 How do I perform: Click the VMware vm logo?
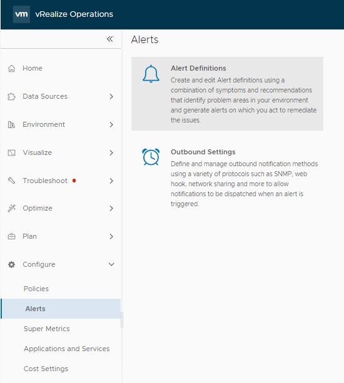coord(21,14)
